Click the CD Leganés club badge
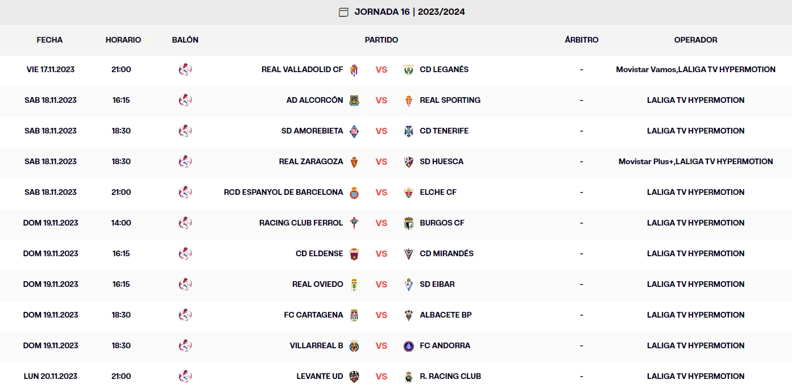The width and height of the screenshot is (792, 392). tap(408, 69)
